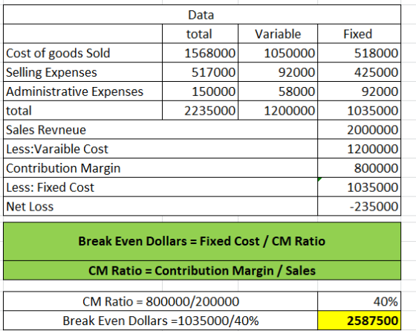
Task: Select the Data header cell
Action: pos(202,15)
